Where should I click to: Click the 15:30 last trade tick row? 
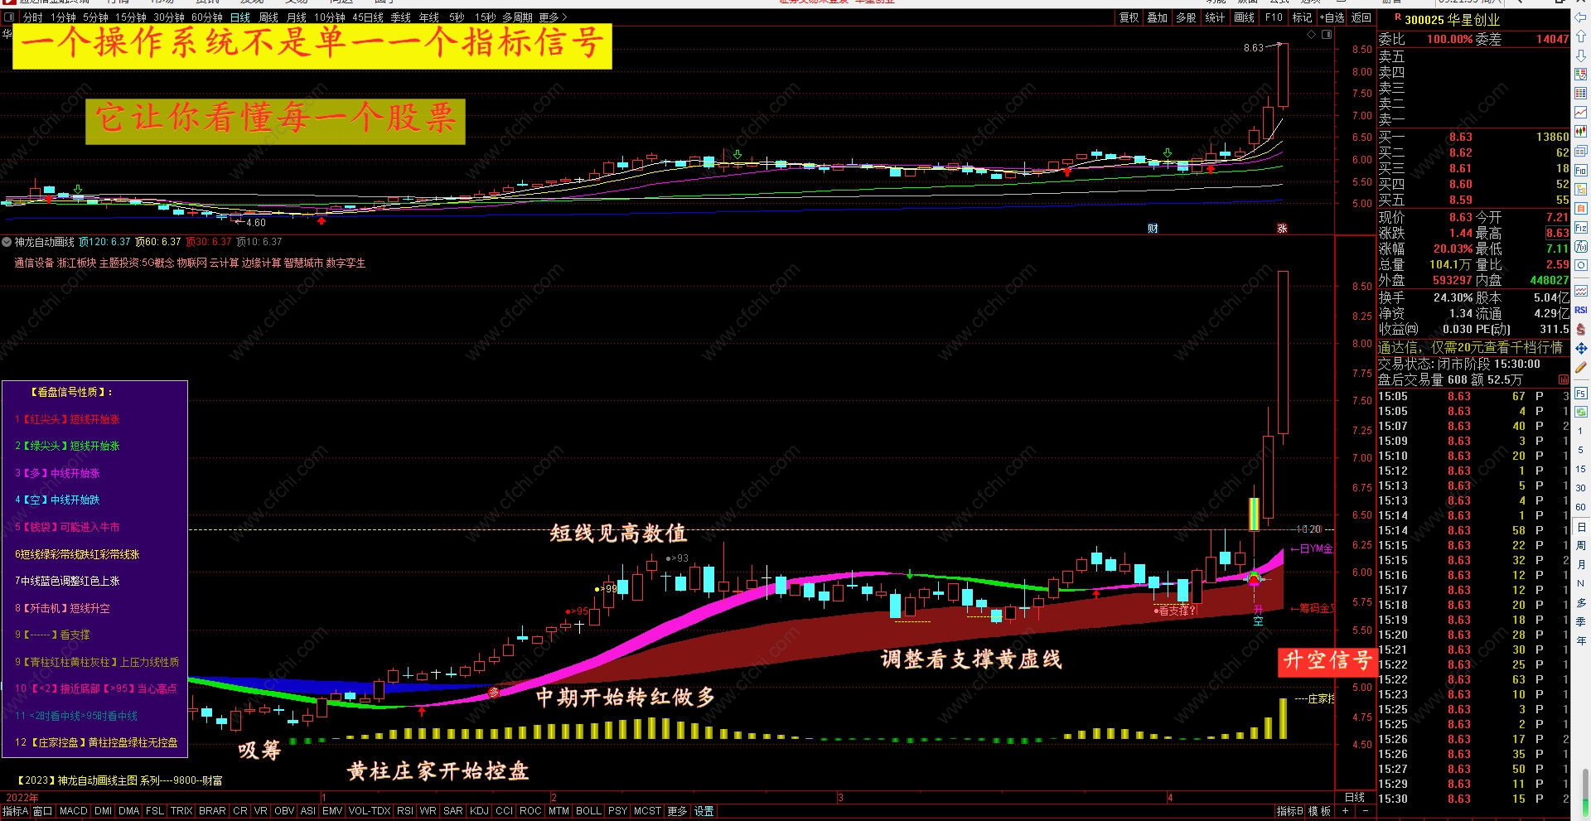click(1473, 799)
